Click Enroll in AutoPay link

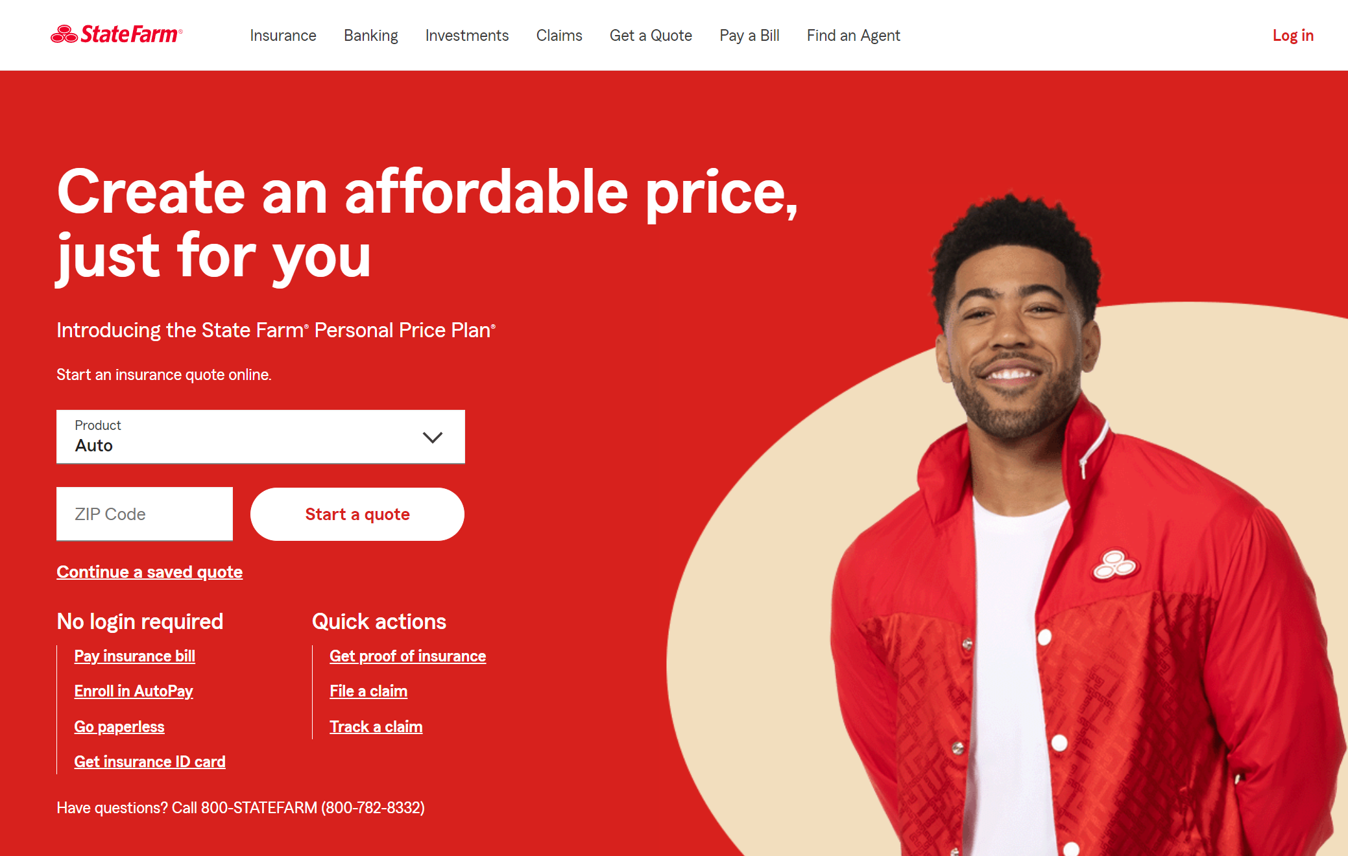click(x=134, y=691)
